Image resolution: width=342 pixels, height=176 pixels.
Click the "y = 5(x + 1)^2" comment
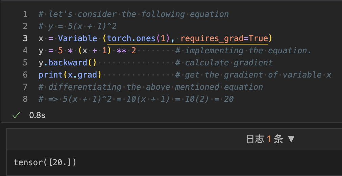[77, 26]
